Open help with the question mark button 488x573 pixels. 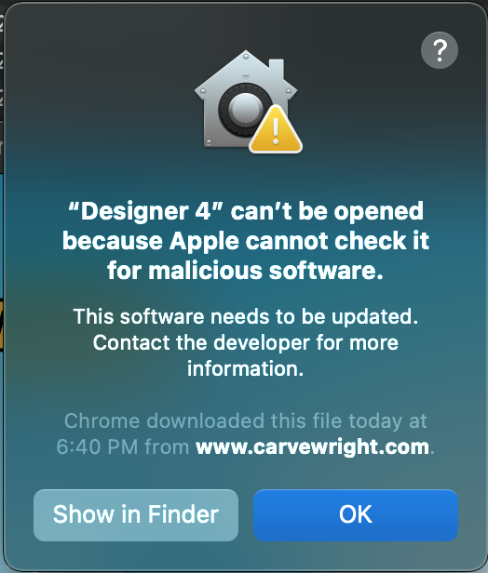coord(440,50)
